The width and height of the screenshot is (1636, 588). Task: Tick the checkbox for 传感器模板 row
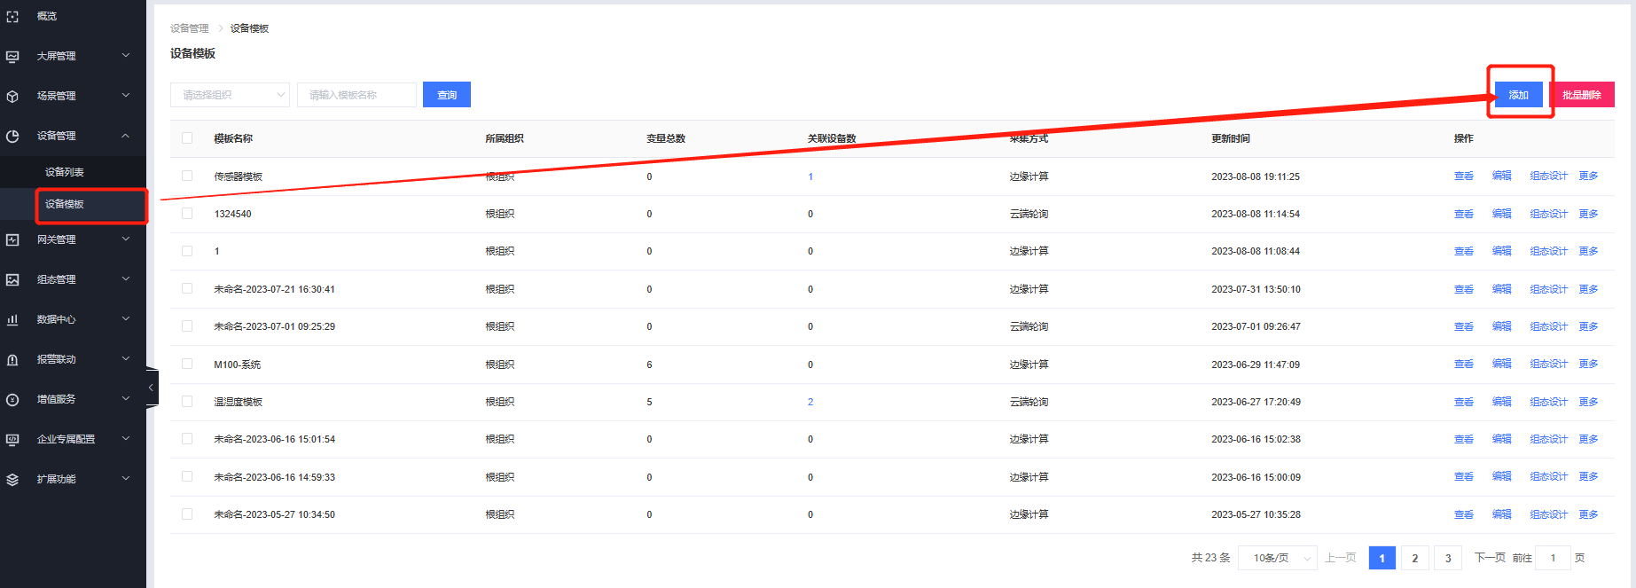point(187,176)
